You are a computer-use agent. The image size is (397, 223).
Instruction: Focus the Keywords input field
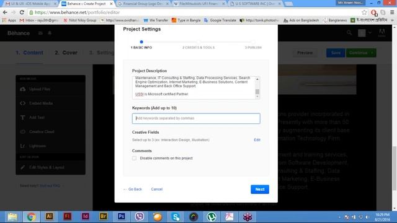(x=196, y=118)
